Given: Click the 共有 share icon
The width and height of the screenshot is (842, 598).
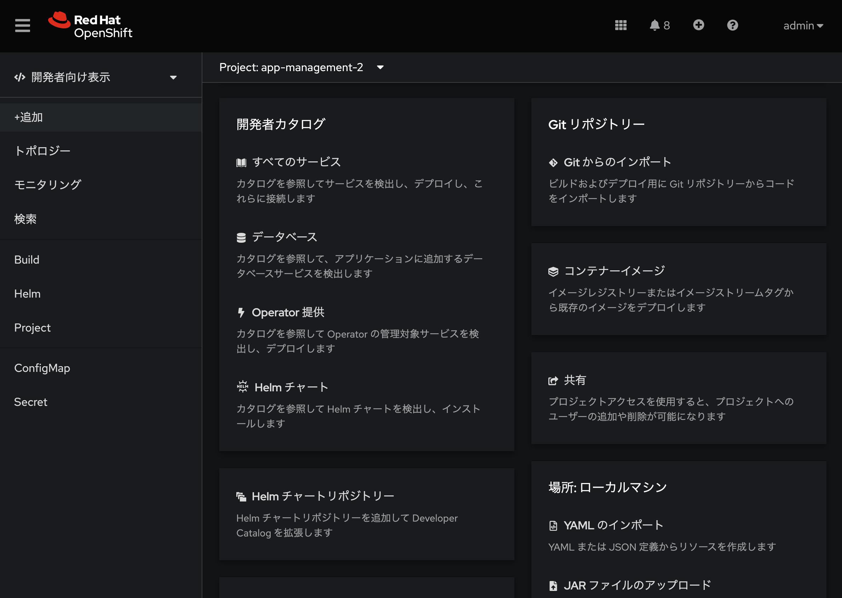Looking at the screenshot, I should coord(553,380).
